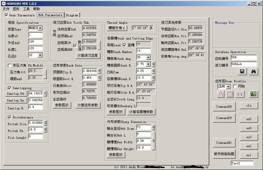Viewport: 263px width, 170px height.
Task: Click the ex1 button
Action: click(249, 155)
